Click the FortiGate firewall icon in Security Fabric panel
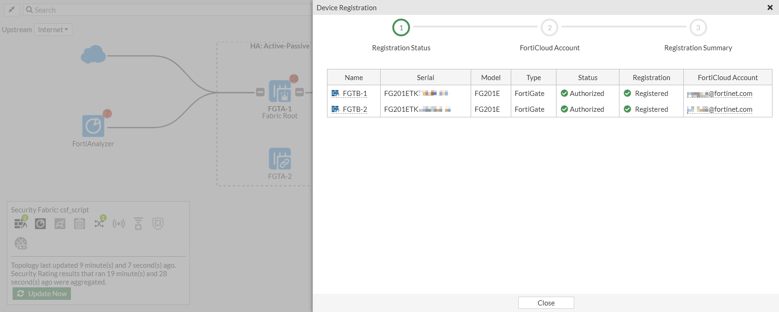The width and height of the screenshot is (779, 312). pyautogui.click(x=21, y=224)
